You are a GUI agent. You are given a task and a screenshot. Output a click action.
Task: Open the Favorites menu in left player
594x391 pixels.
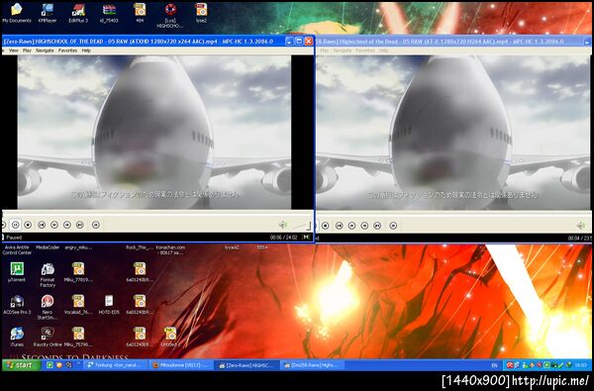pos(67,50)
